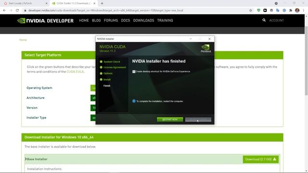Screen dimensions: 308x173
Task: Expand the Base Installer section arrow
Action: tap(26, 159)
